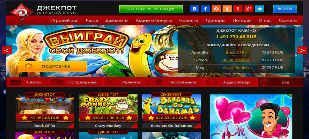Click the lucky seven icon beside Все

264,82
